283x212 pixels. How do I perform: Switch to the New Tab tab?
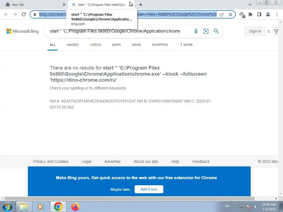(34, 5)
